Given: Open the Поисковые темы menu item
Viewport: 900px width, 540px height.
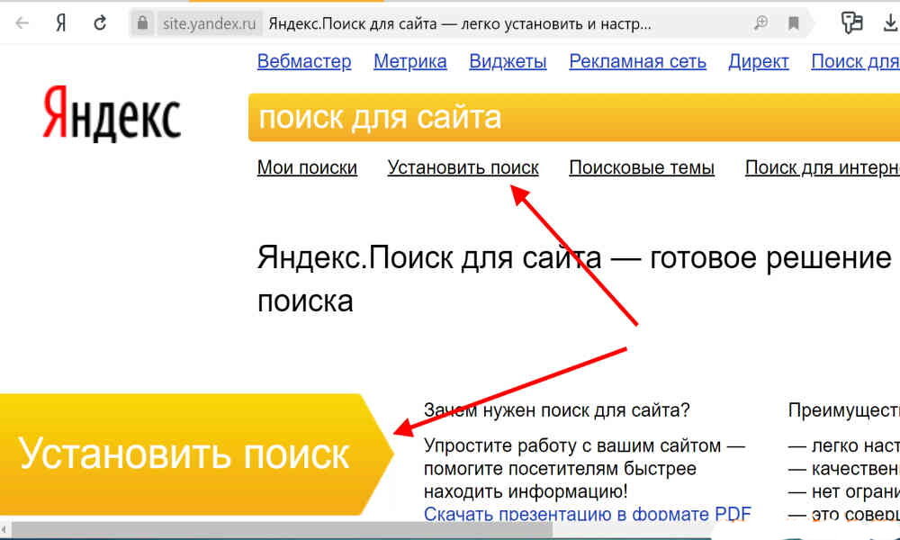Looking at the screenshot, I should [642, 167].
